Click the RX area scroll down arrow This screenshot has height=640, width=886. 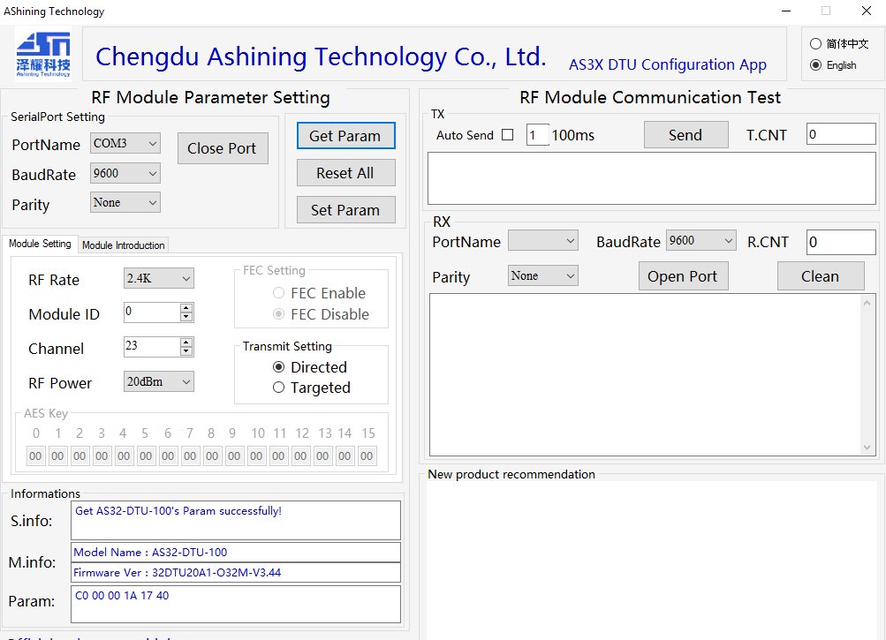coord(867,448)
